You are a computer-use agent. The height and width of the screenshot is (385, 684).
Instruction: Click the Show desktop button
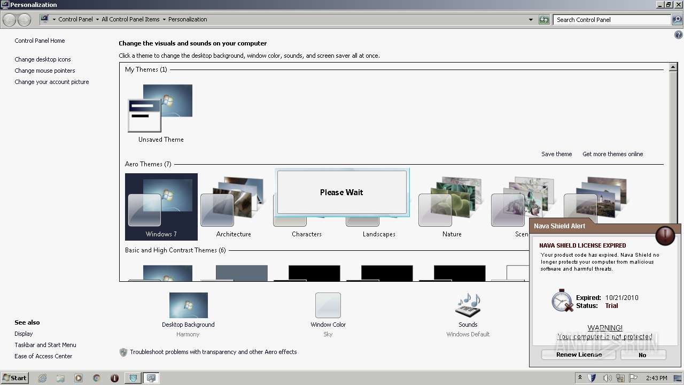coord(678,378)
